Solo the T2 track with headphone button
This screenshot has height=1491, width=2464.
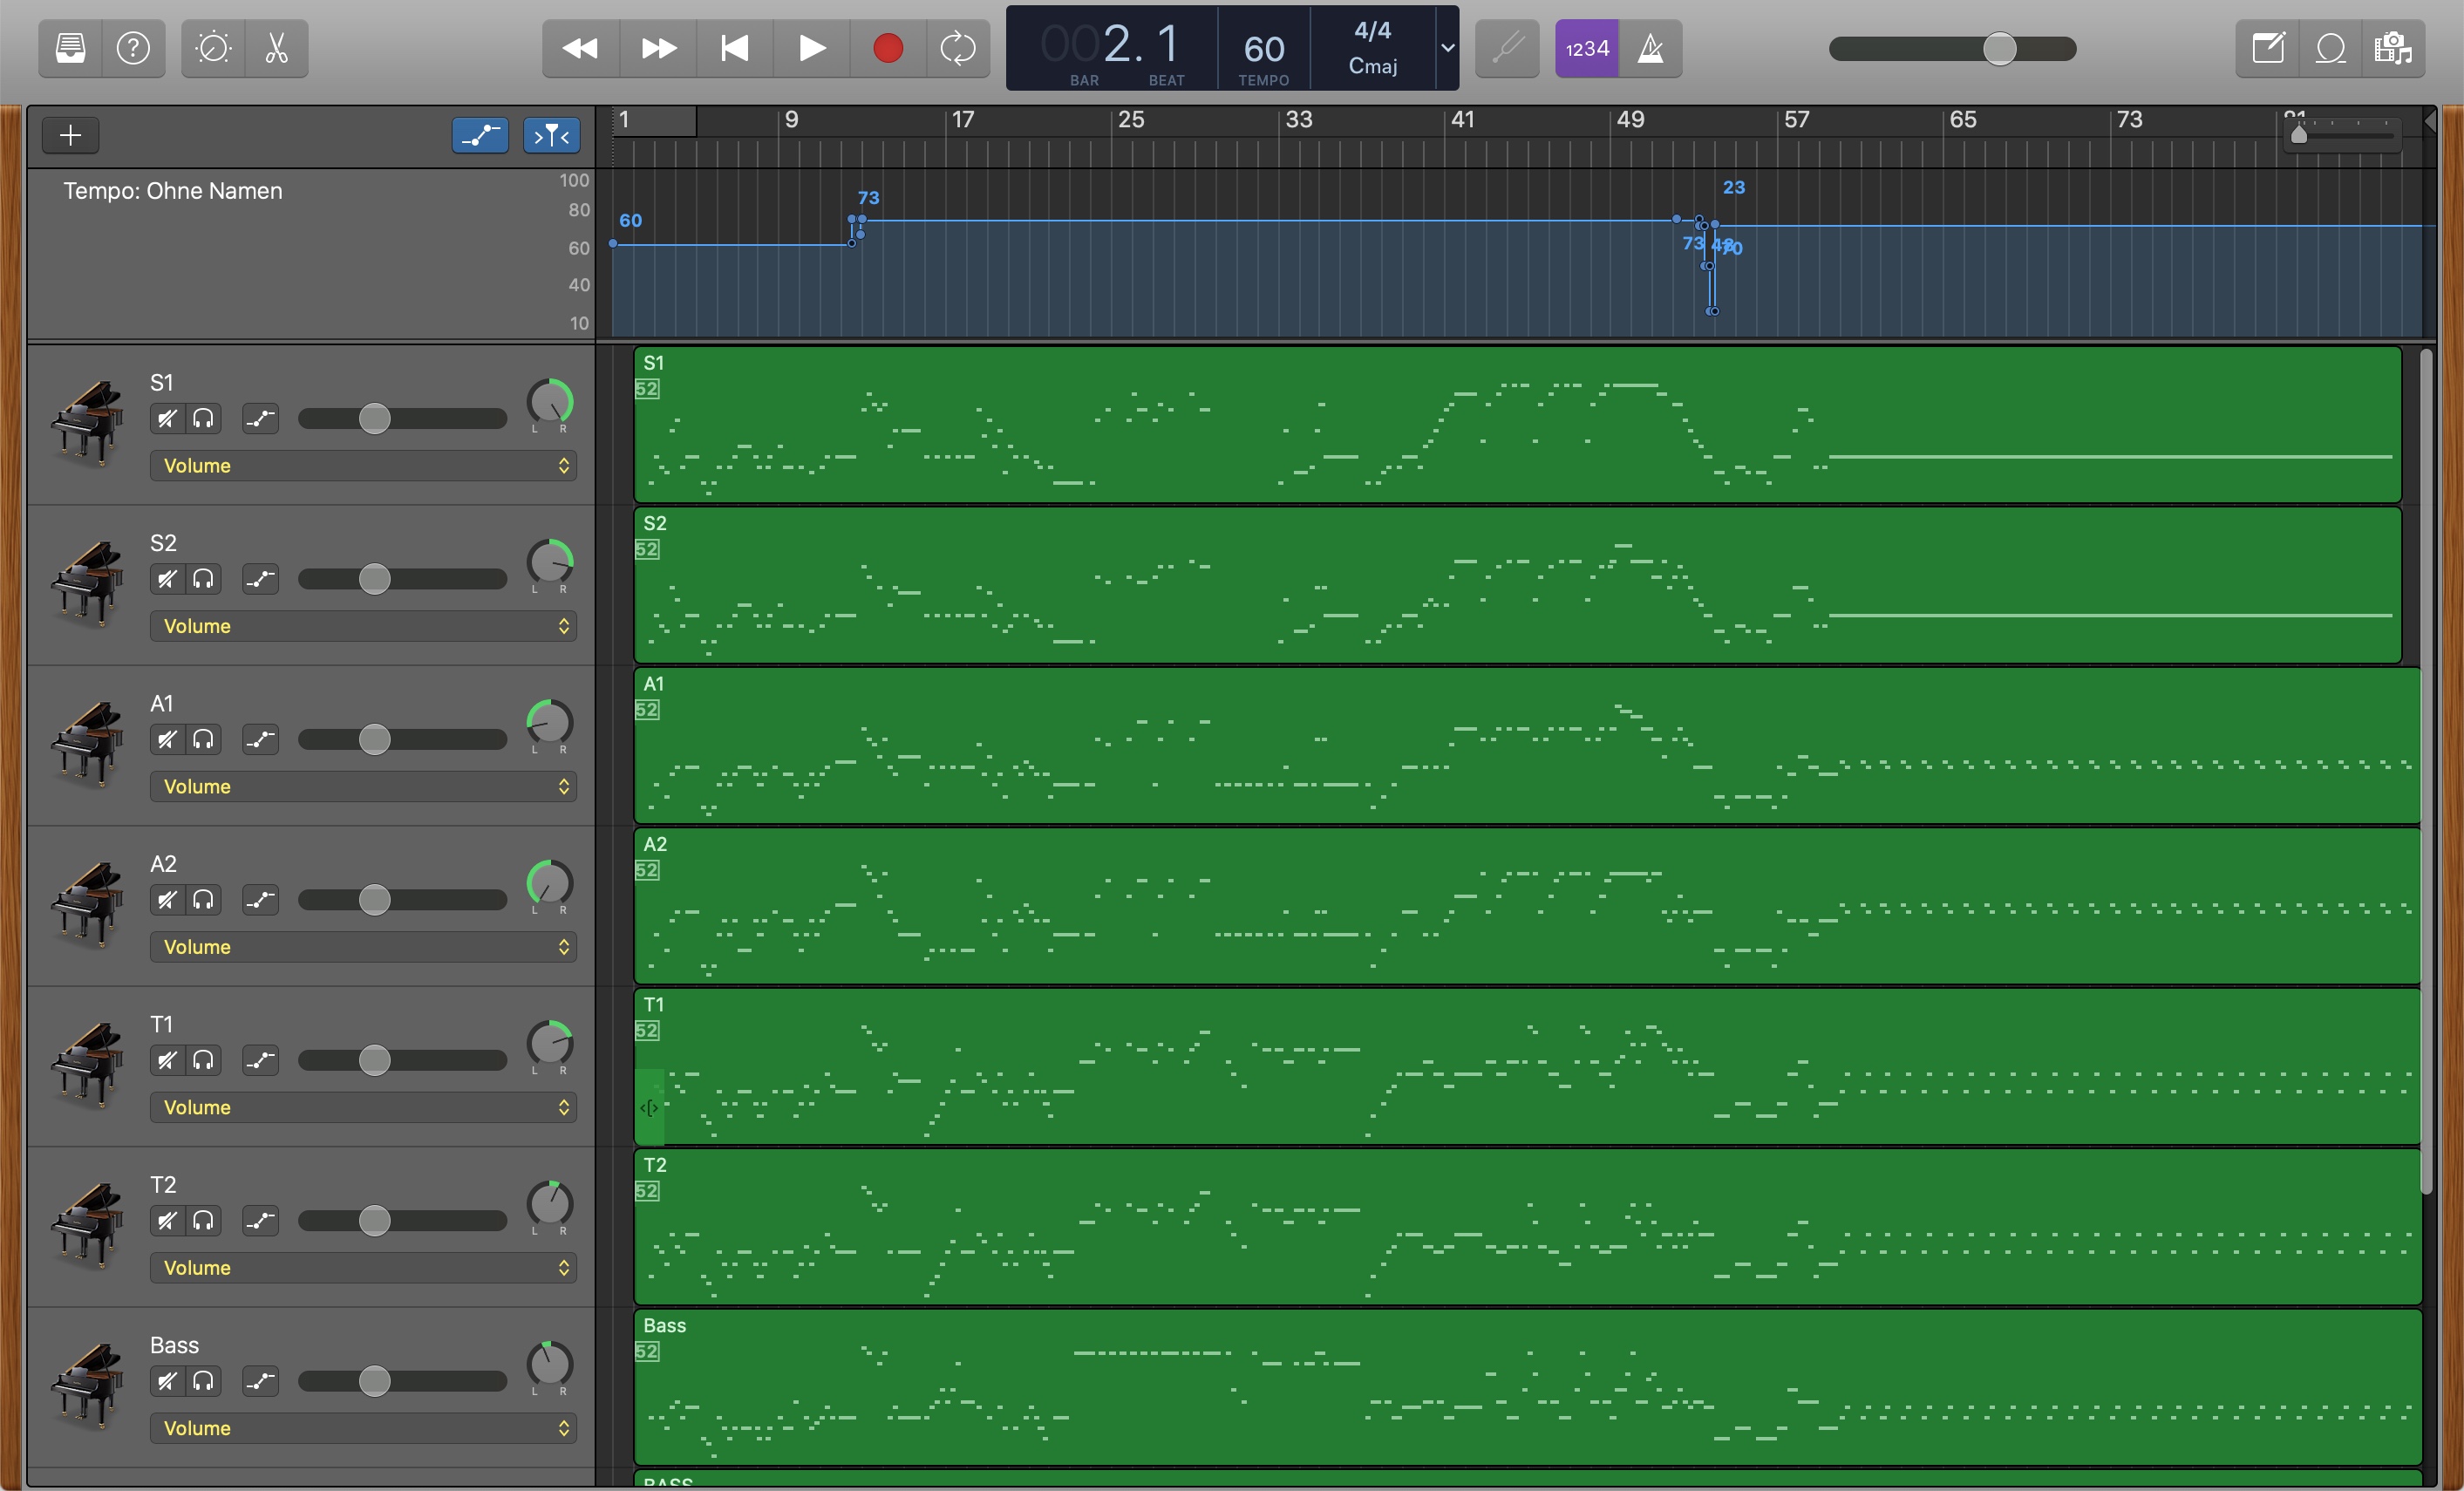[204, 1220]
